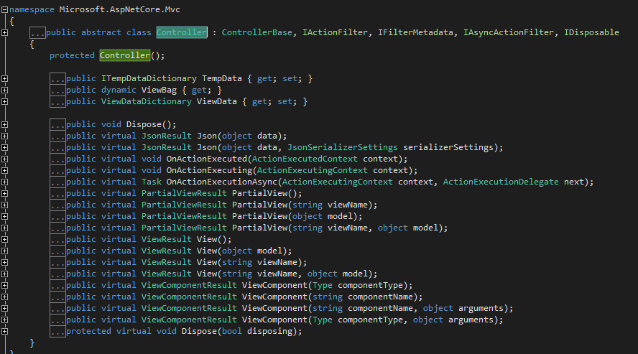638x354 pixels.
Task: Click the IFilterMetadata interface name
Action: 415,32
